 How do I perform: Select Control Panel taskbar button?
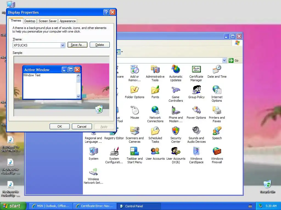[139, 206]
